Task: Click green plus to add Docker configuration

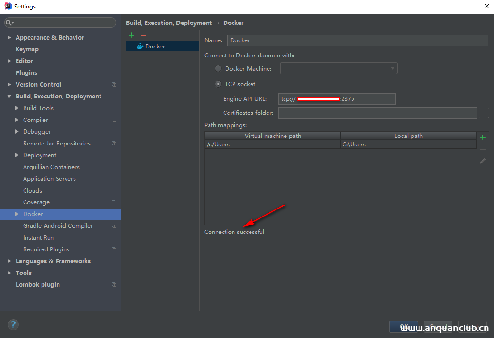Action: coord(132,35)
